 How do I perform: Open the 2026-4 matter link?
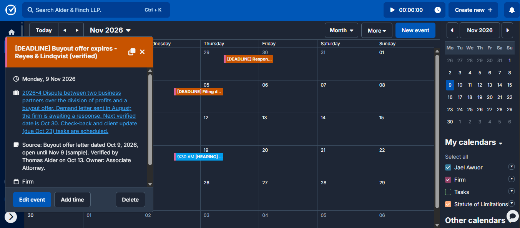click(80, 112)
